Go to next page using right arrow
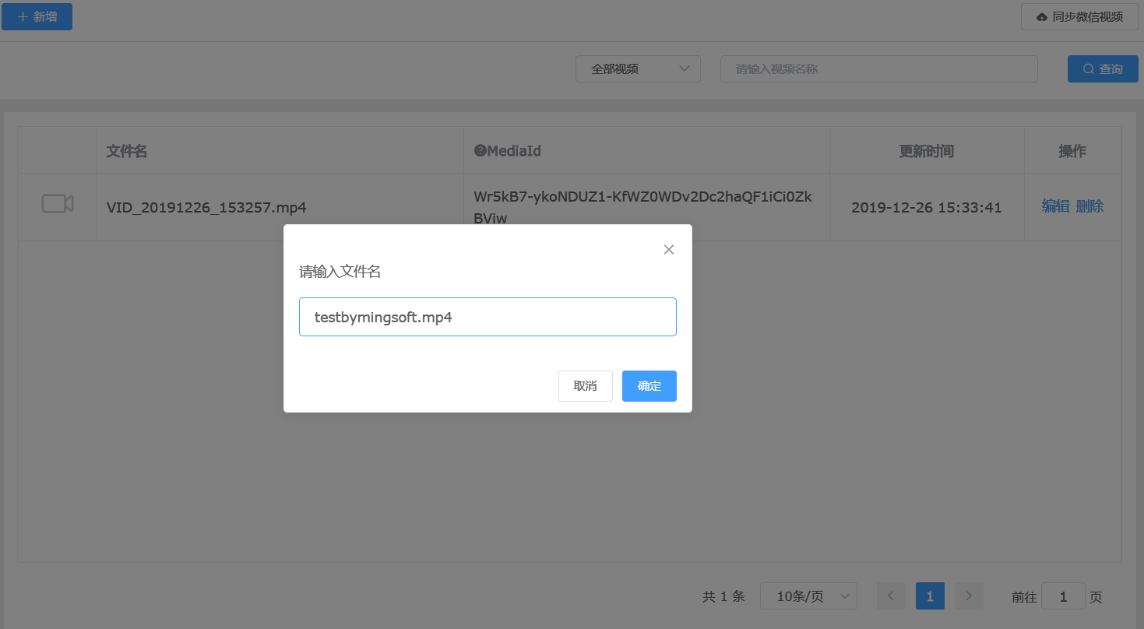1144x629 pixels. (969, 596)
